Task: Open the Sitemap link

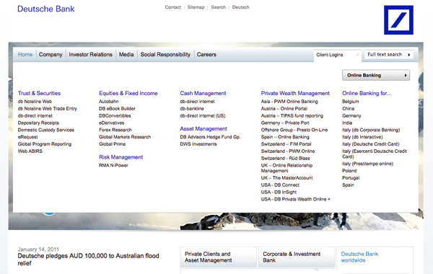Action: click(x=196, y=7)
